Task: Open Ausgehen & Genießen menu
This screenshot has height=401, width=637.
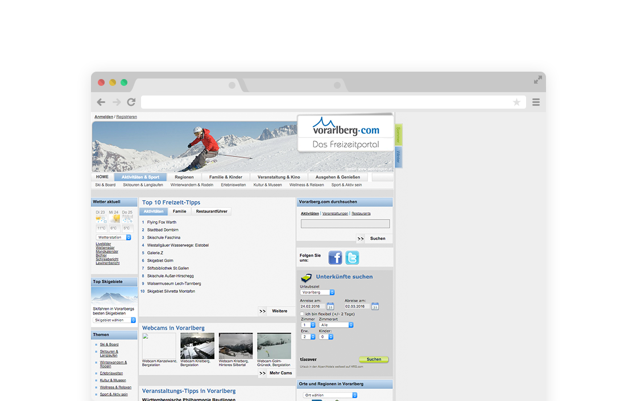Action: pos(338,177)
